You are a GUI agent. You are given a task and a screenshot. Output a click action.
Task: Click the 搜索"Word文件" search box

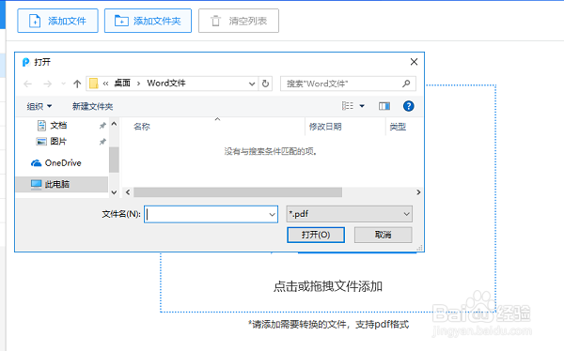348,84
